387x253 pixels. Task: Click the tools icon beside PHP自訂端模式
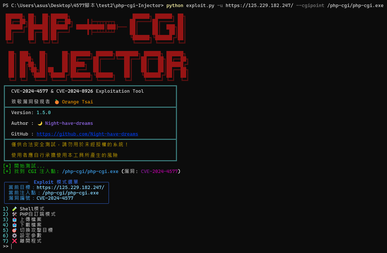point(14,214)
